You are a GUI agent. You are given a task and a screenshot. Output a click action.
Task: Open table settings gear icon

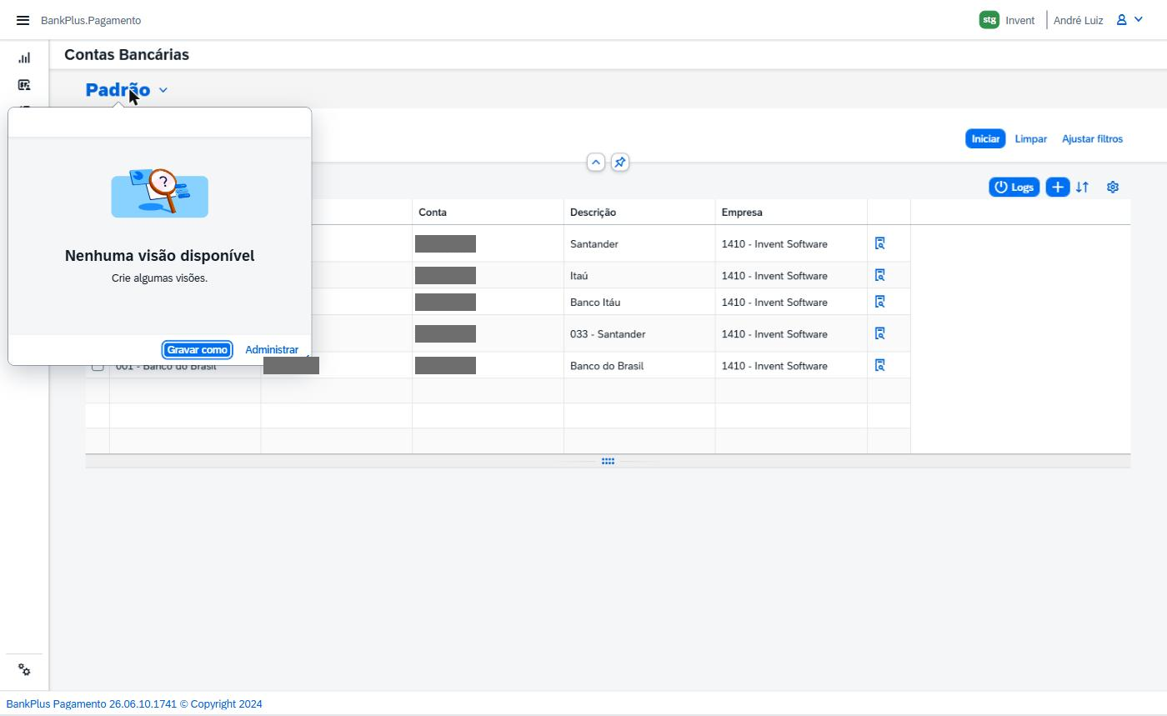[x=1113, y=188]
